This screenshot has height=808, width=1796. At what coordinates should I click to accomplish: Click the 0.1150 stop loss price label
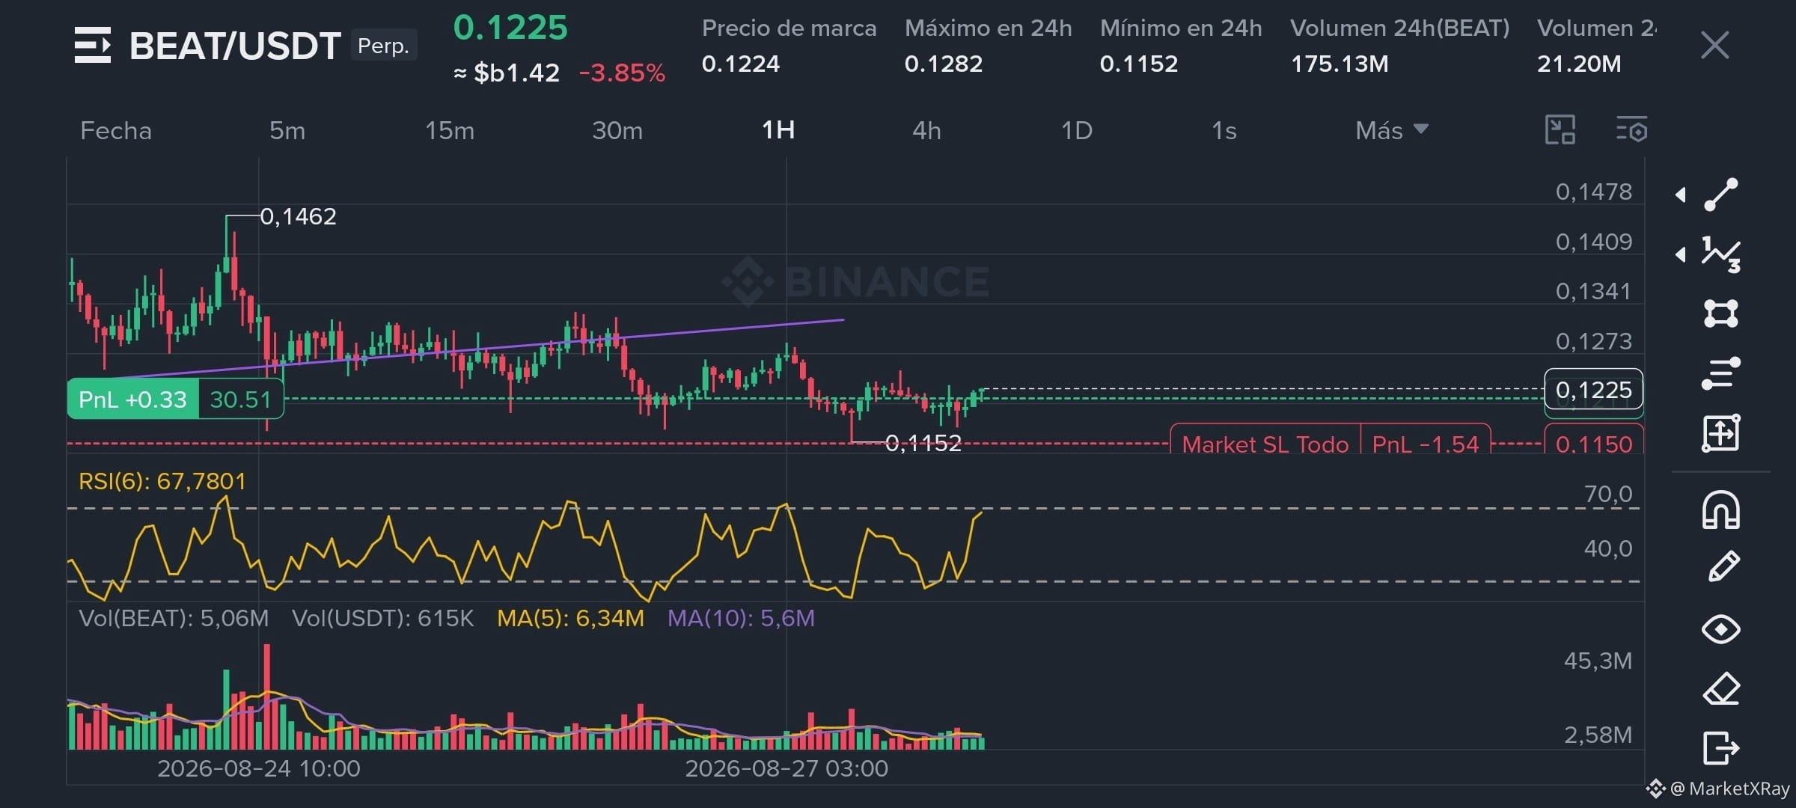coord(1594,444)
